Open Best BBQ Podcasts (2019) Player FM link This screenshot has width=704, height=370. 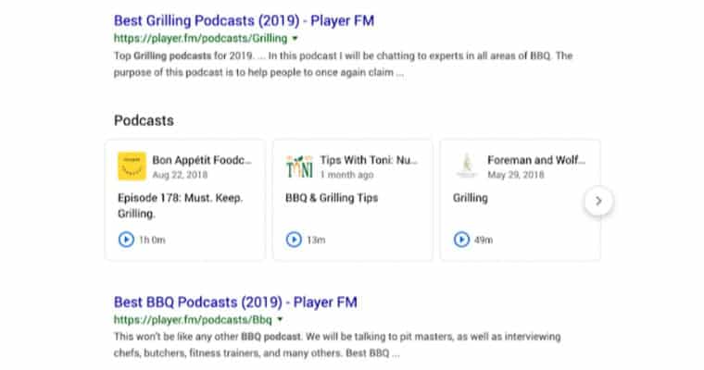pos(235,302)
